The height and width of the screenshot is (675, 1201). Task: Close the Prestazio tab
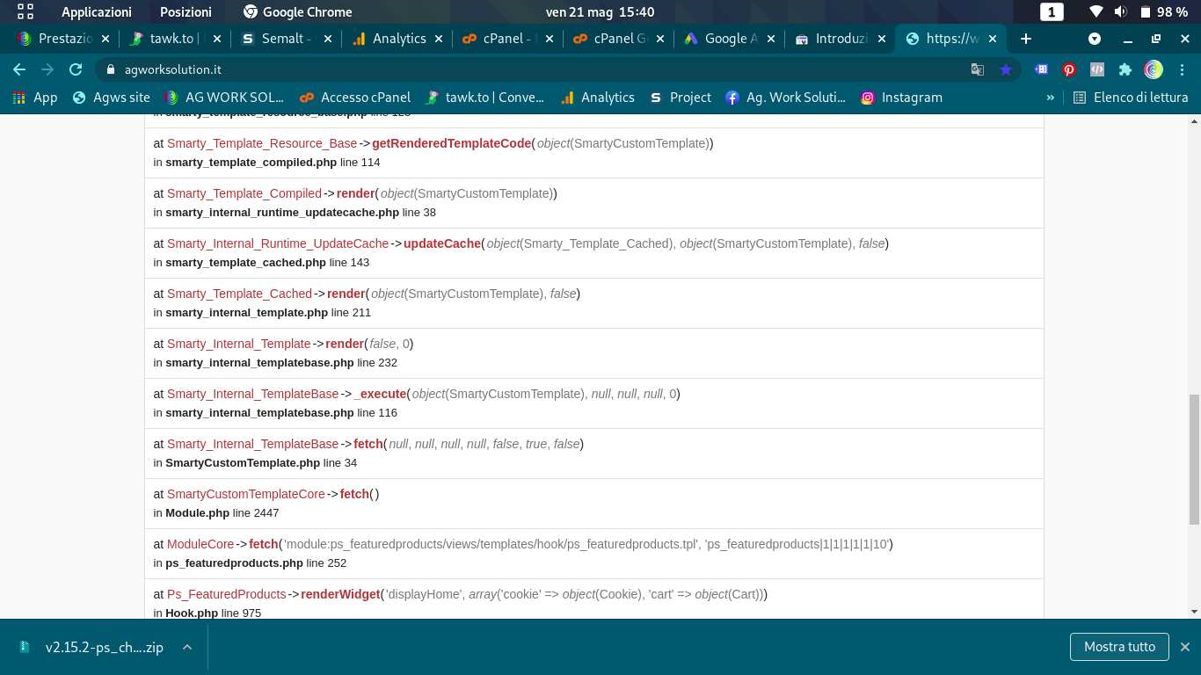click(x=106, y=39)
